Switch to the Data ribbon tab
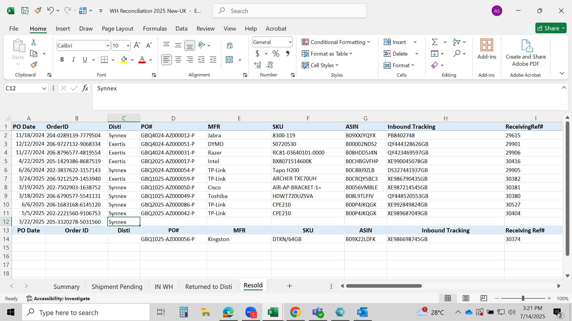This screenshot has width=572, height=321. click(x=181, y=29)
